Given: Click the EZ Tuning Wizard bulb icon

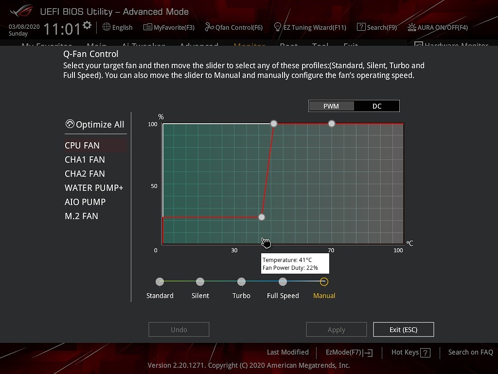Looking at the screenshot, I should tap(278, 27).
